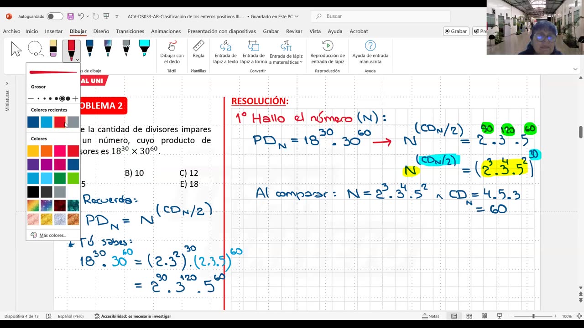Switch to the Inicio tab
This screenshot has width=584, height=328.
tap(31, 31)
